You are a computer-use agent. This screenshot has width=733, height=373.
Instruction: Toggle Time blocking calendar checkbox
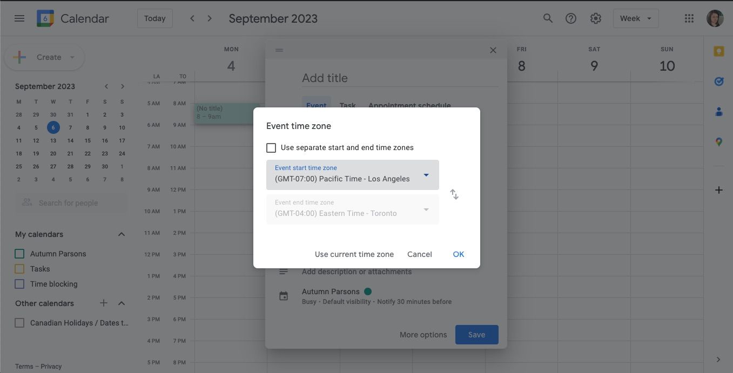19,284
